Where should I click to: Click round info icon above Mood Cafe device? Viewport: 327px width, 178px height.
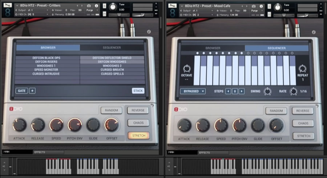(x=314, y=32)
